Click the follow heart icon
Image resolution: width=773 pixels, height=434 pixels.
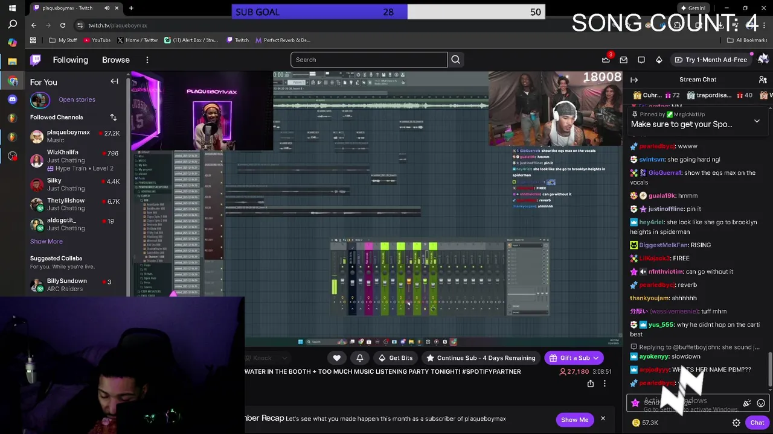(x=337, y=358)
